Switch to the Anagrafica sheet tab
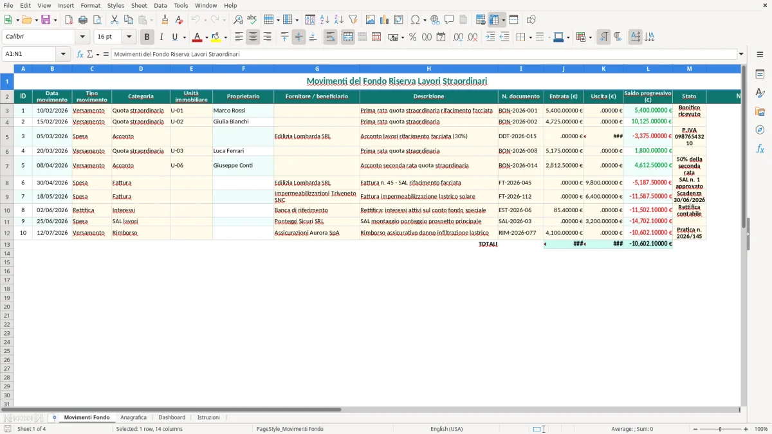The width and height of the screenshot is (772, 434). tap(134, 417)
